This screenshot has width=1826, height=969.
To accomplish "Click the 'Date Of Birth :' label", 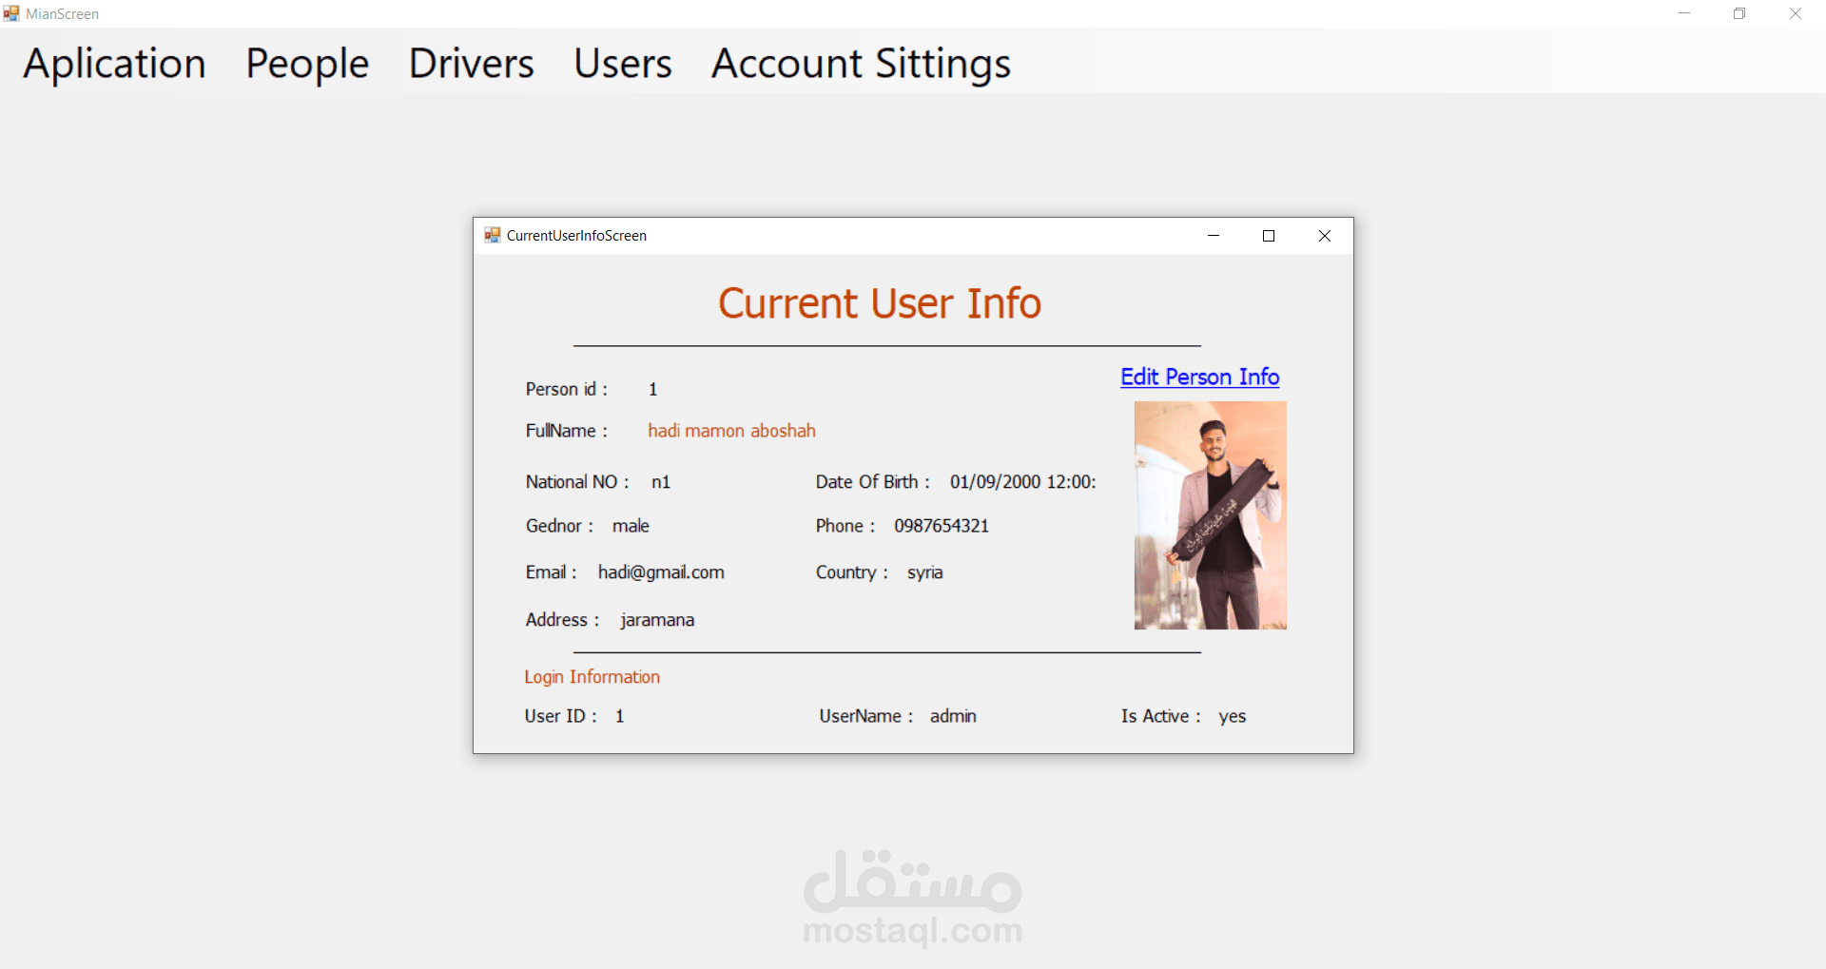I will click(x=873, y=482).
